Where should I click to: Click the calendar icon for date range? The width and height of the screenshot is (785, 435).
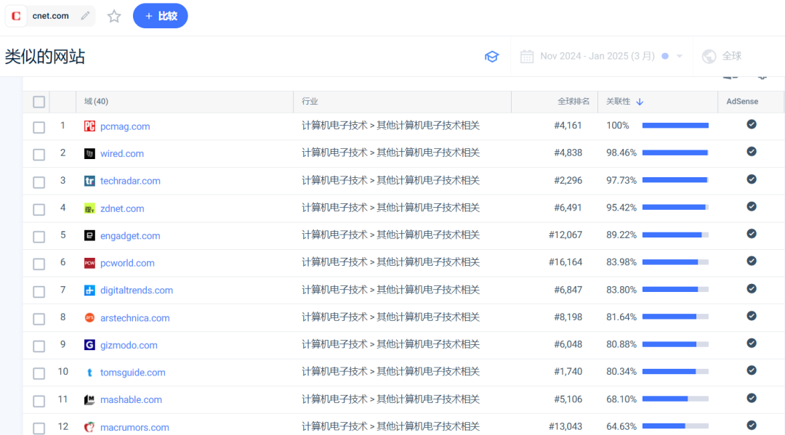click(x=527, y=57)
